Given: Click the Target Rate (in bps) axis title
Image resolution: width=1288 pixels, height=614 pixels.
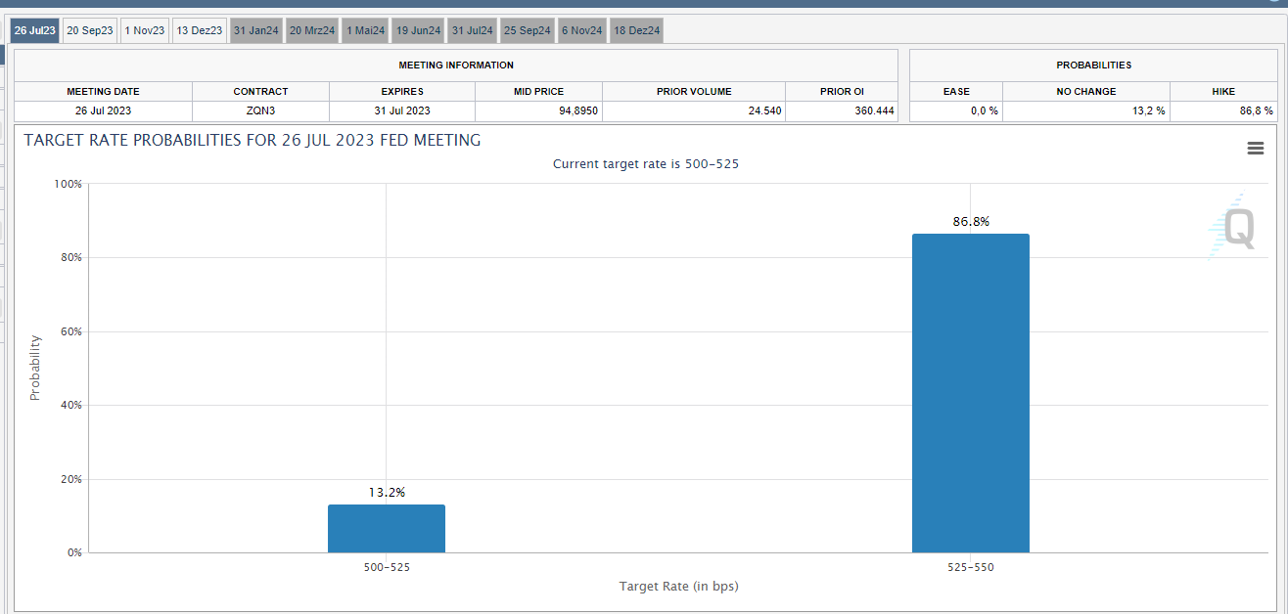Looking at the screenshot, I should (678, 586).
